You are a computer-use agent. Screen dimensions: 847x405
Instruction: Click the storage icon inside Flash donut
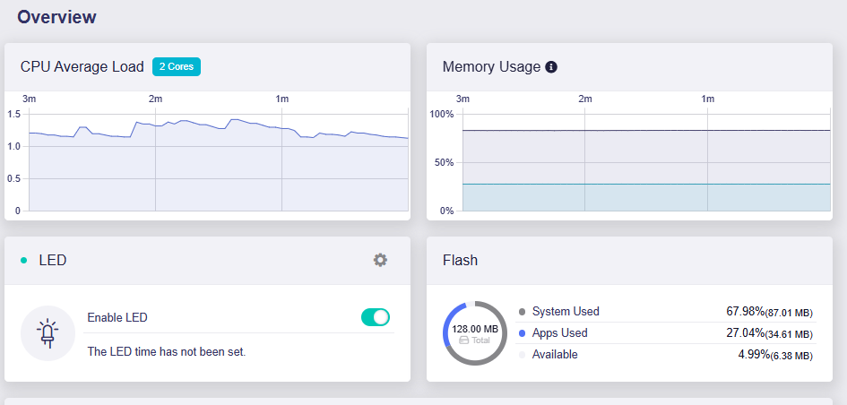(x=464, y=340)
